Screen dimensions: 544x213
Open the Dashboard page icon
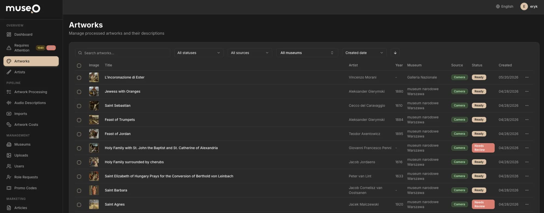tap(9, 35)
